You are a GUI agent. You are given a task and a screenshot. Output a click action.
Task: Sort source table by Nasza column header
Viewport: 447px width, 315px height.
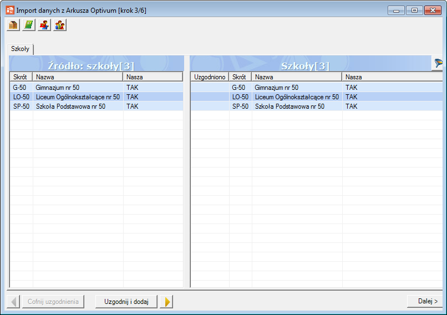pos(153,77)
